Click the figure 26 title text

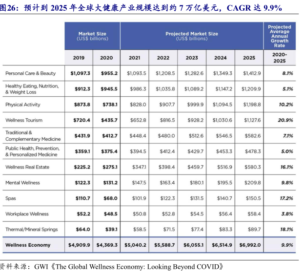pos(141,8)
